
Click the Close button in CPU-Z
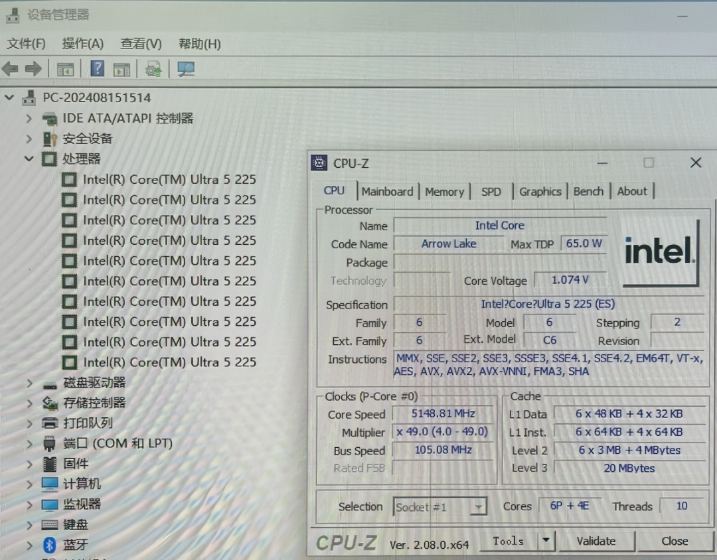[x=675, y=541]
